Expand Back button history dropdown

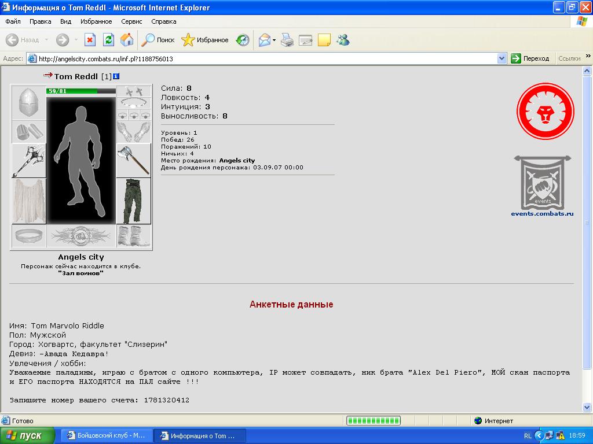tap(46, 40)
